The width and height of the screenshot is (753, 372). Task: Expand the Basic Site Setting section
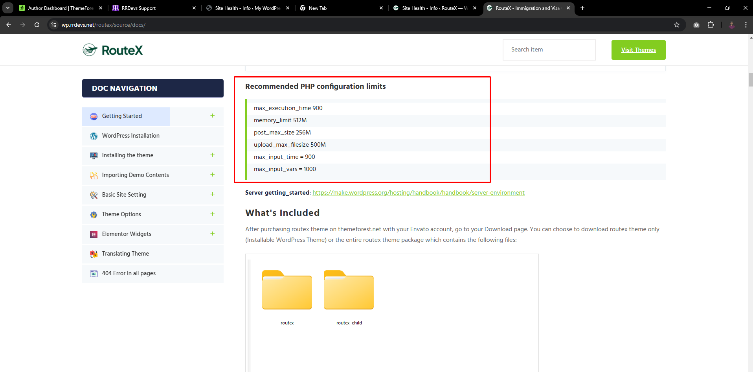[213, 194]
